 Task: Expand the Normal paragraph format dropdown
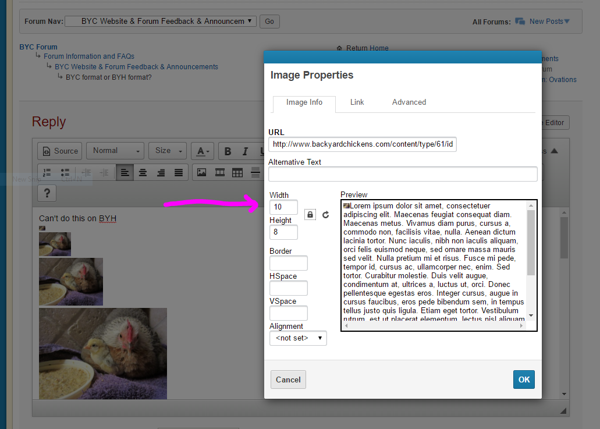(x=115, y=151)
